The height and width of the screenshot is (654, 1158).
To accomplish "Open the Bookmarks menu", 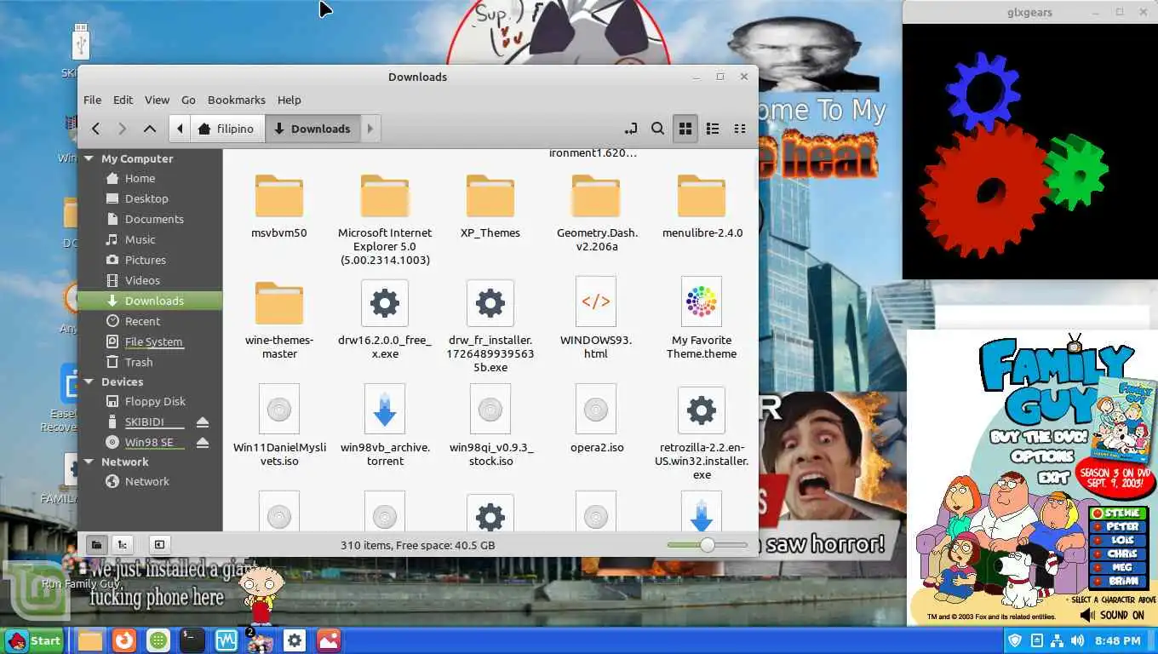I will click(237, 100).
